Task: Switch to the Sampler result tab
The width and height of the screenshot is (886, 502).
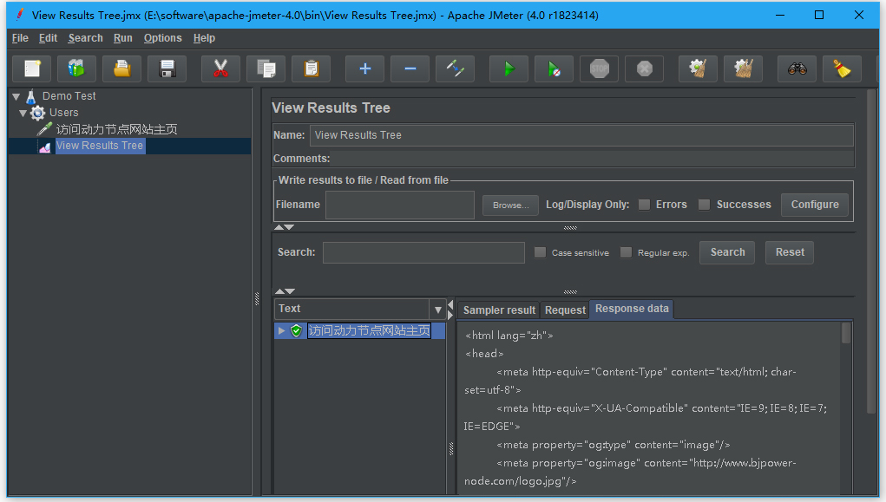Action: (499, 310)
